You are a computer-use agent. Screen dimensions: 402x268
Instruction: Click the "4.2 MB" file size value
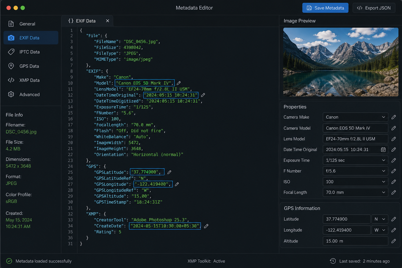(x=13, y=149)
